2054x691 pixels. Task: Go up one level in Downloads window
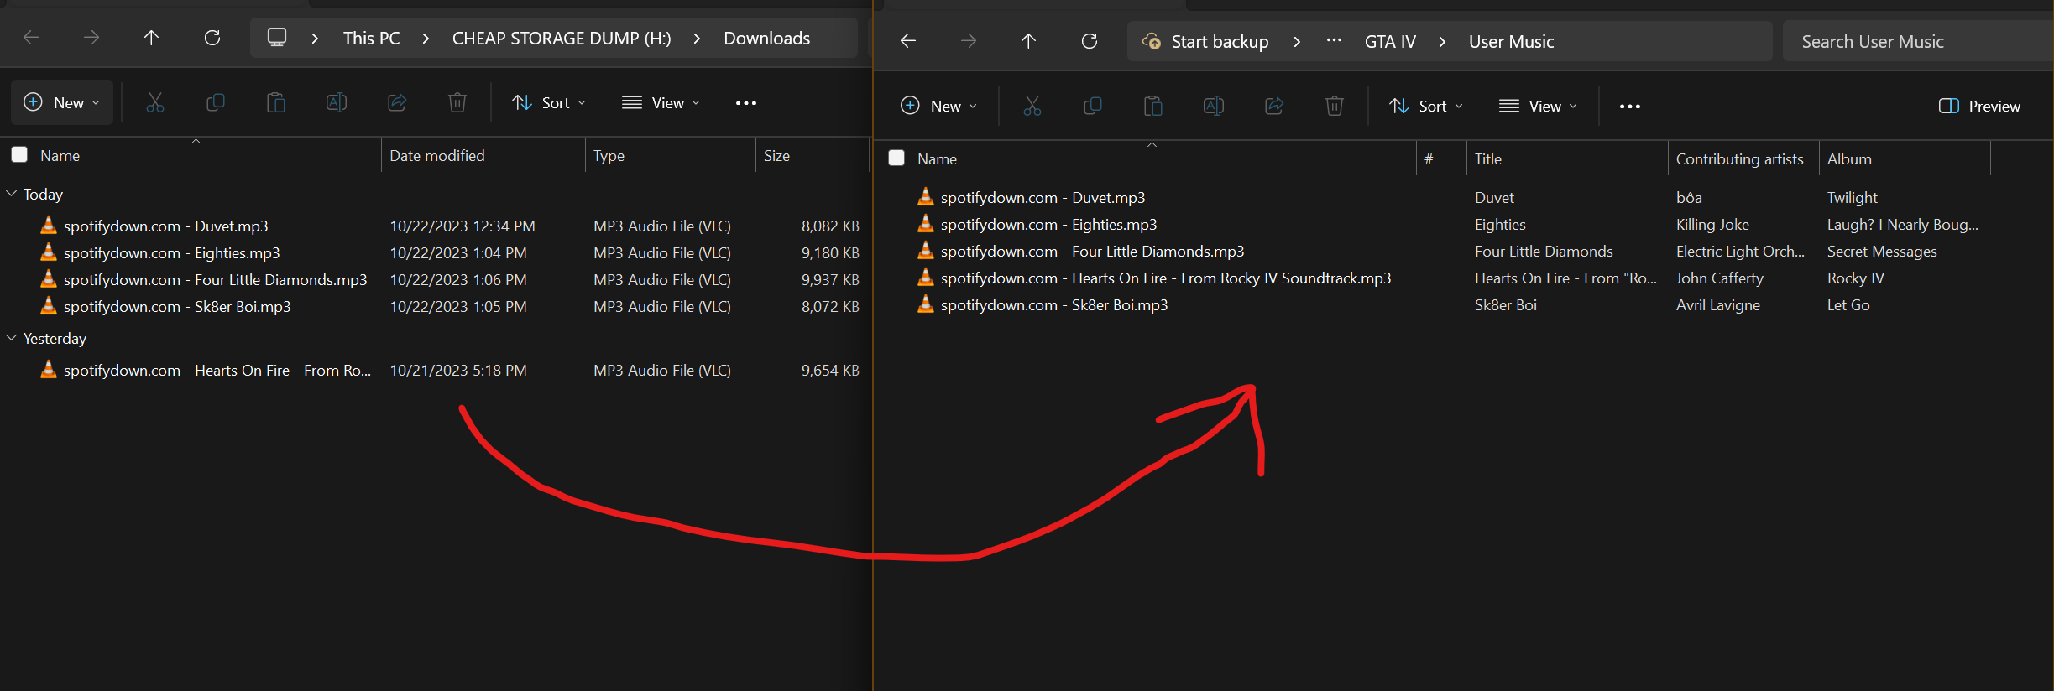point(151,38)
